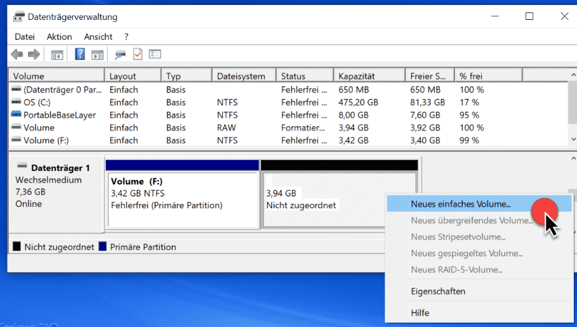Click the RAW file system cell
Image resolution: width=577 pixels, height=327 pixels.
click(x=227, y=127)
